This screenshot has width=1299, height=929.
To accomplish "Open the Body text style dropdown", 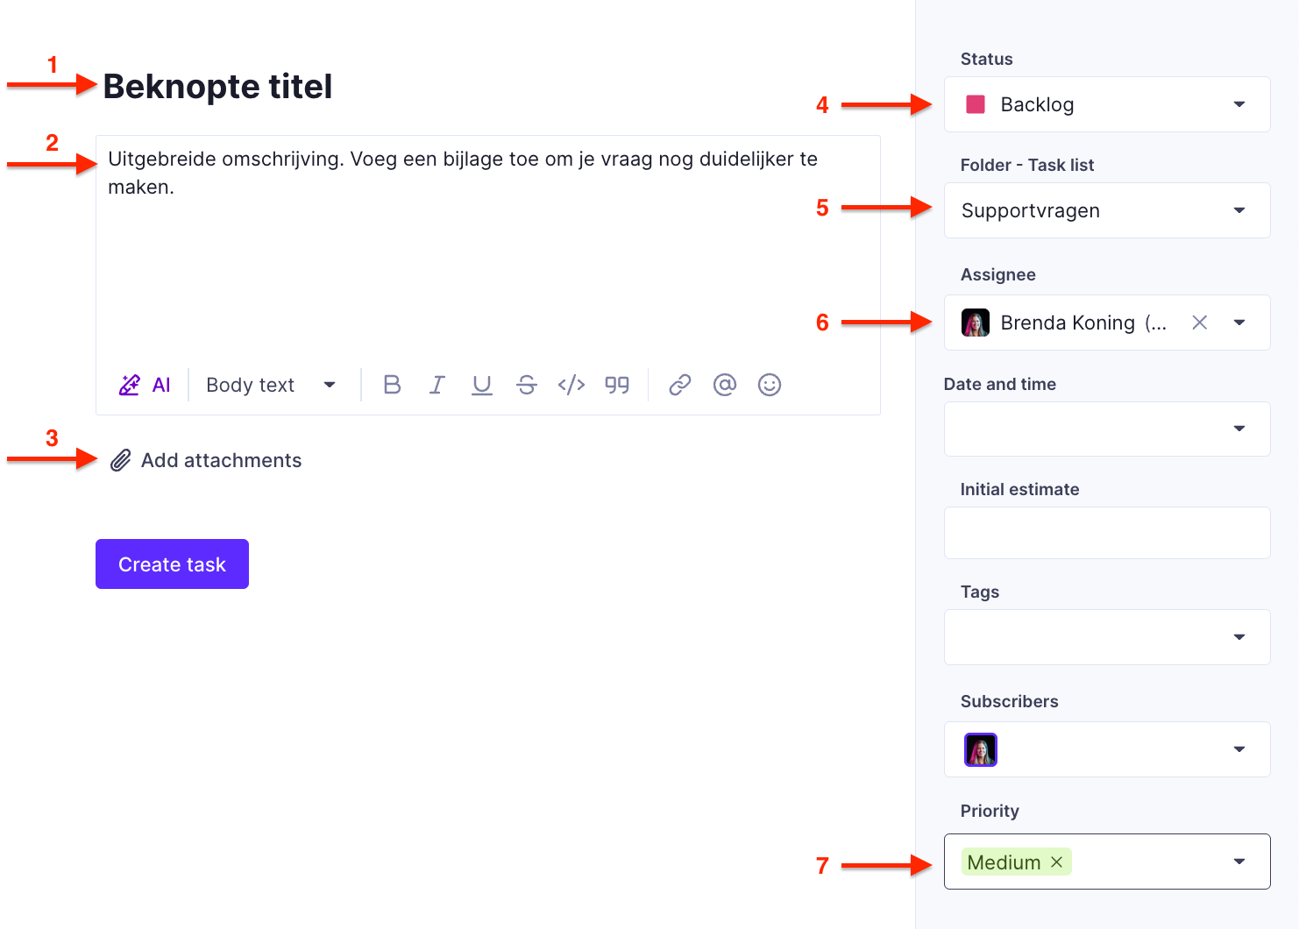I will (271, 385).
